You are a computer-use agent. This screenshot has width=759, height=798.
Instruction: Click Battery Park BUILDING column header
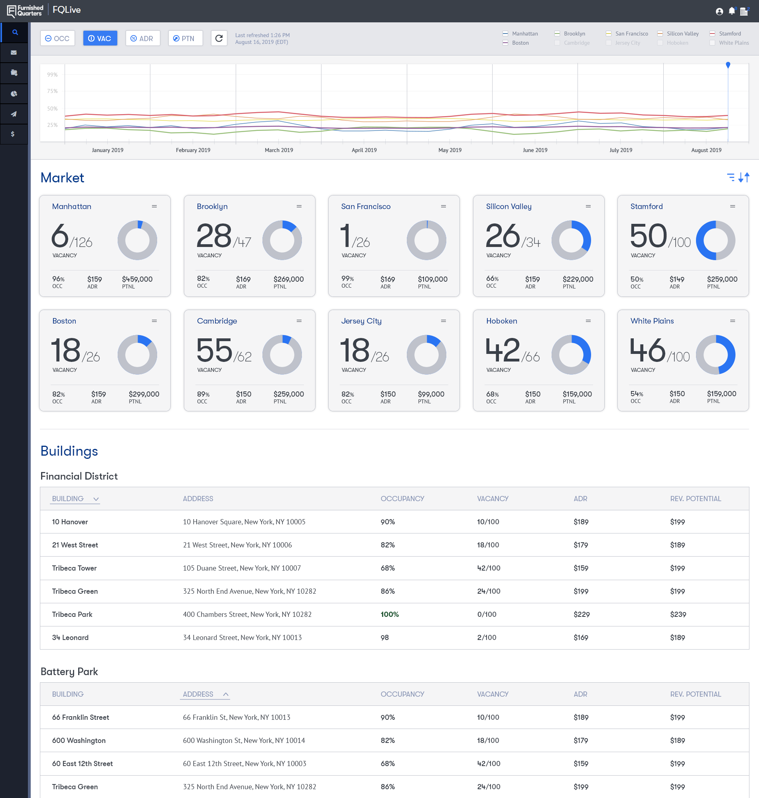point(67,694)
